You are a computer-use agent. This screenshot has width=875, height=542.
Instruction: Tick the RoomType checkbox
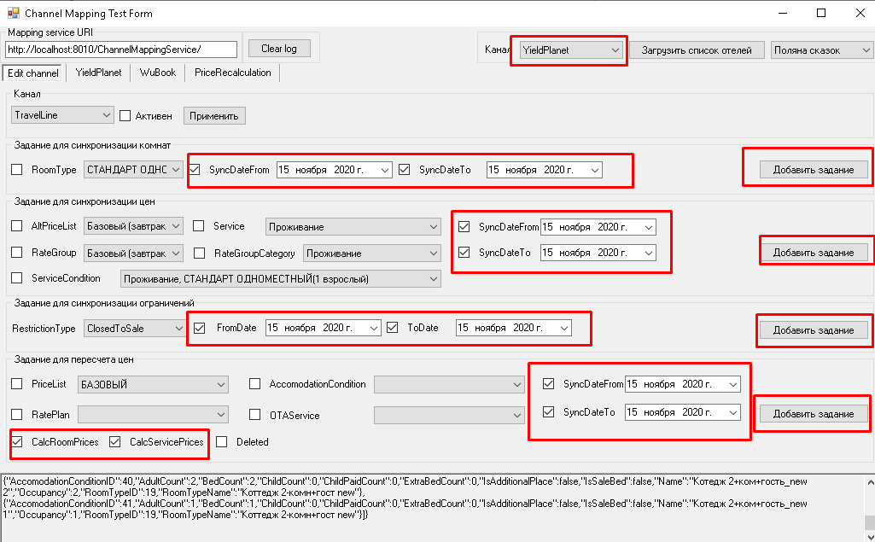pyautogui.click(x=17, y=170)
